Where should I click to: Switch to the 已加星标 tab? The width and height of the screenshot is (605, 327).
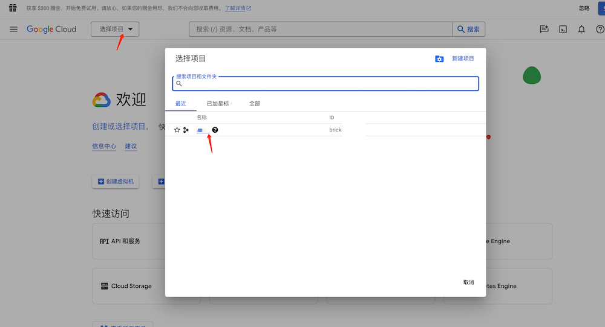tap(218, 104)
